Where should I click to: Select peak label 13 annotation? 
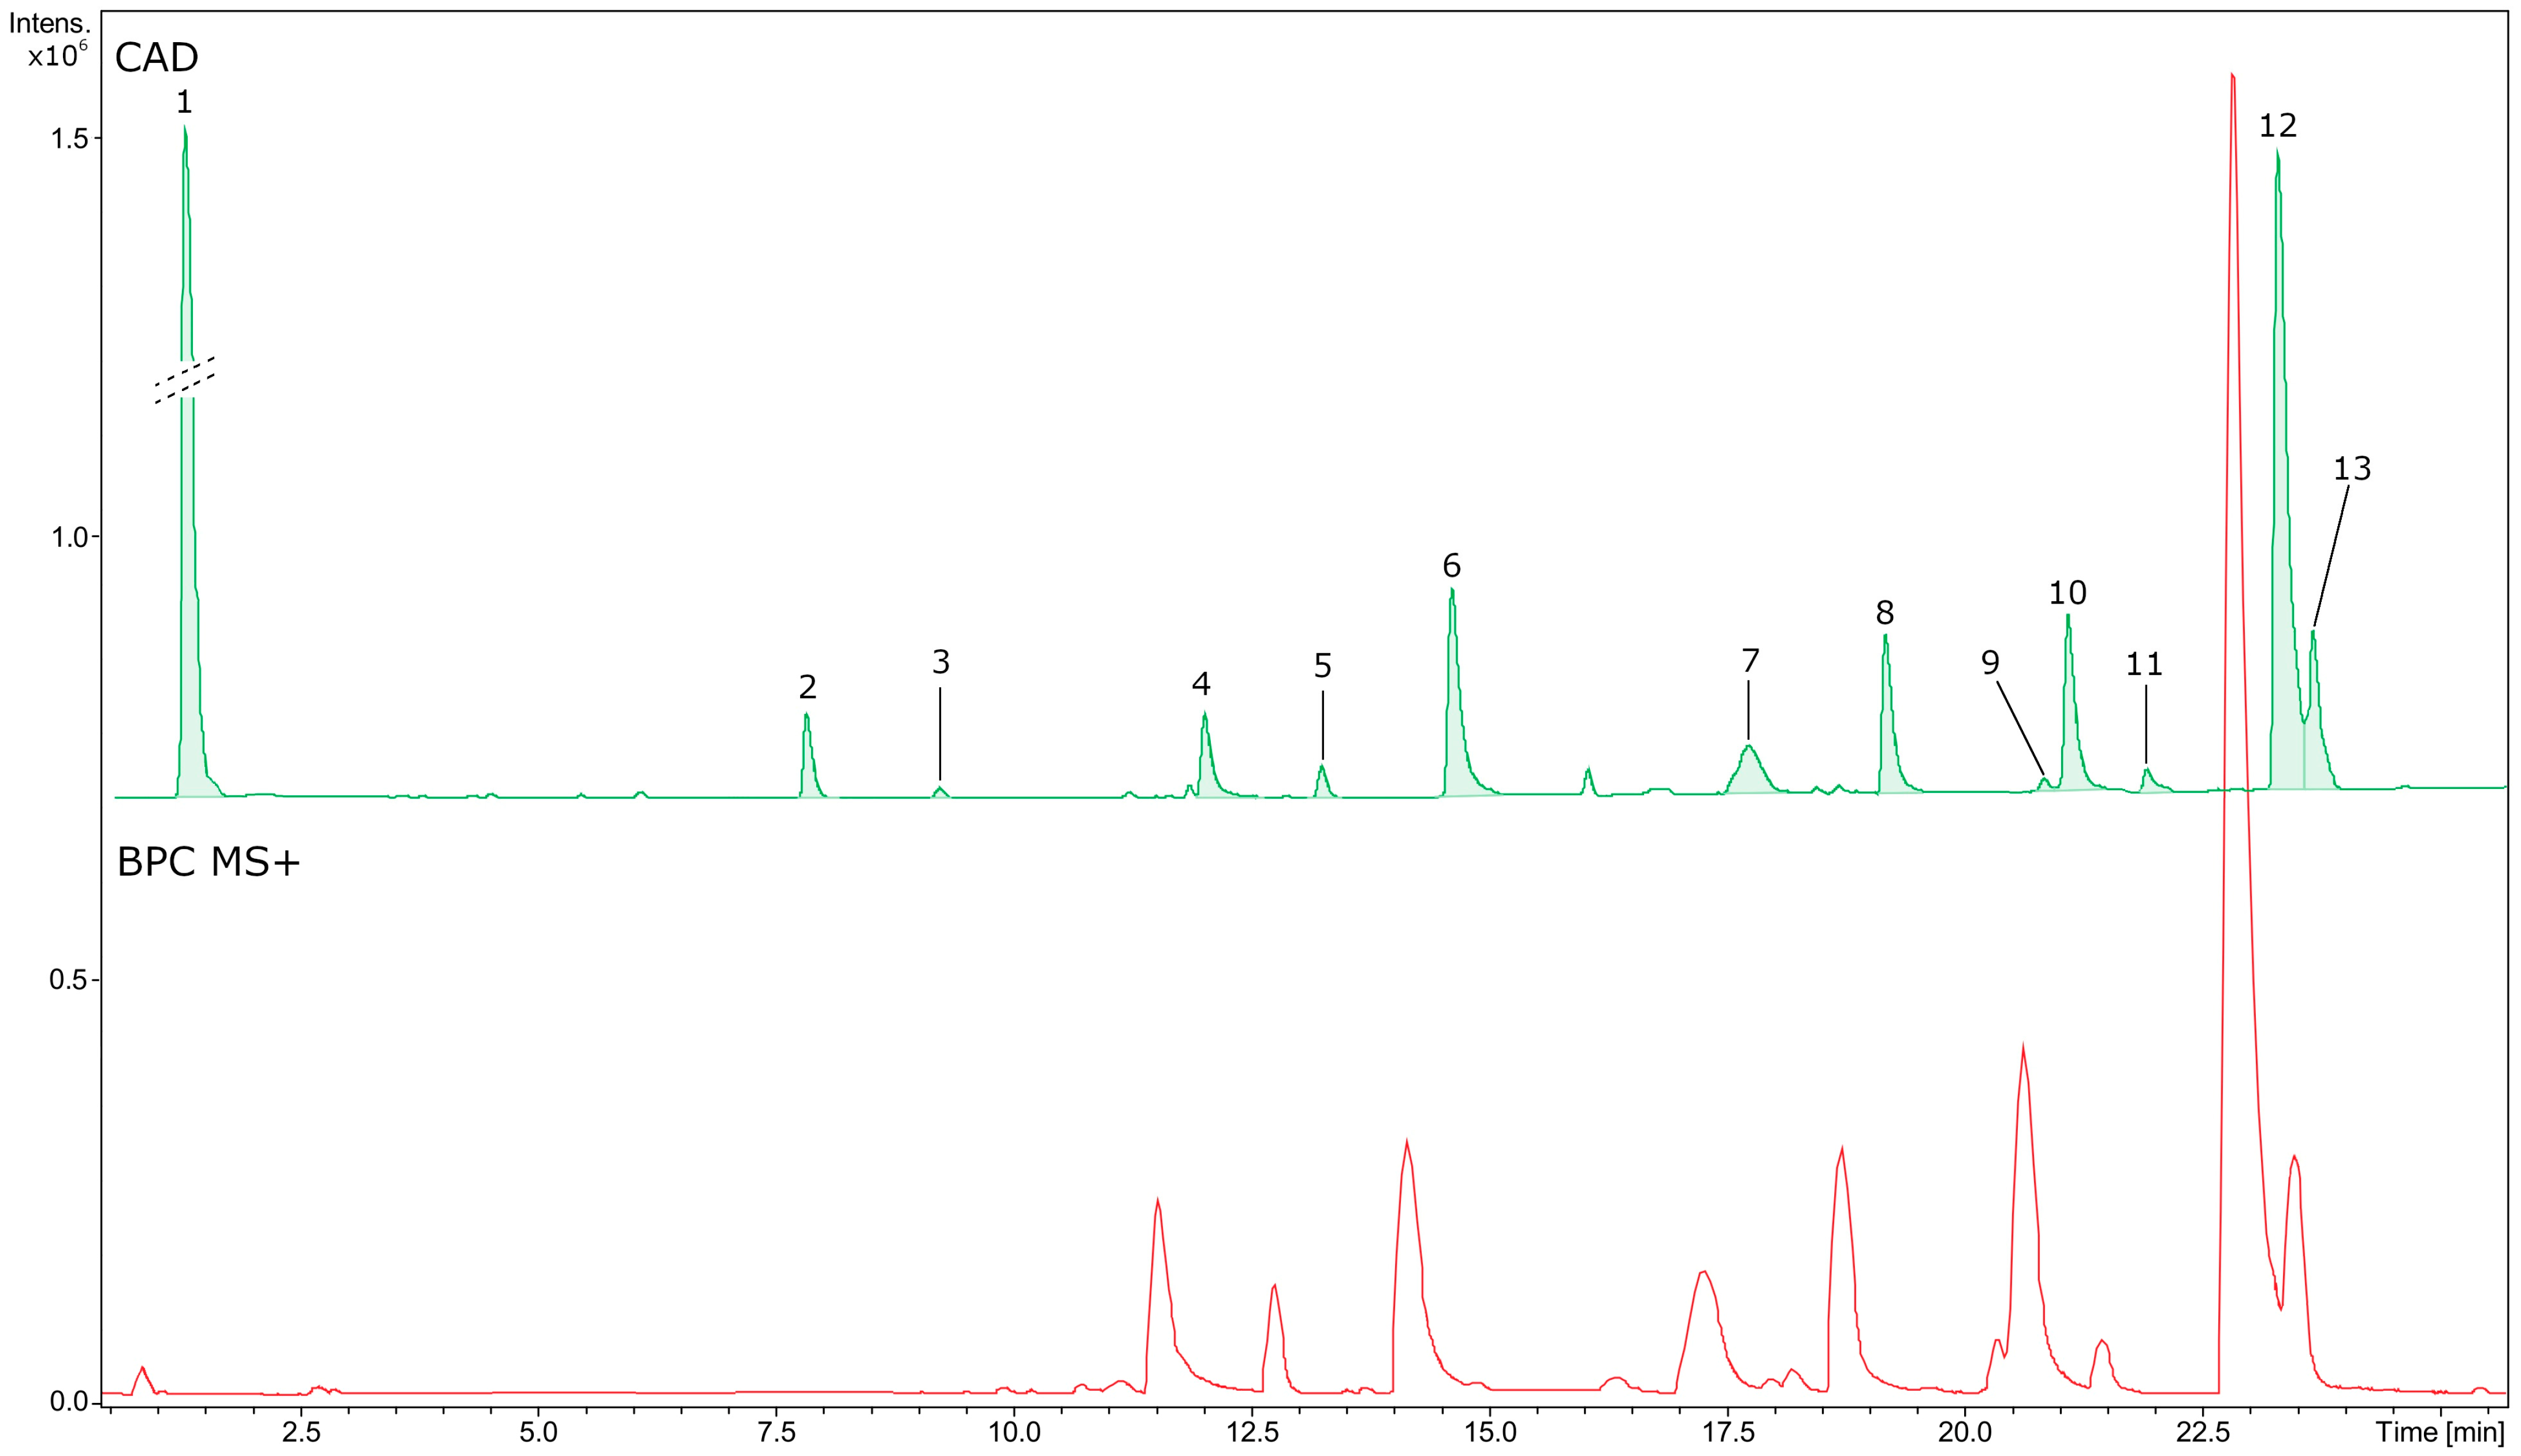point(2352,468)
